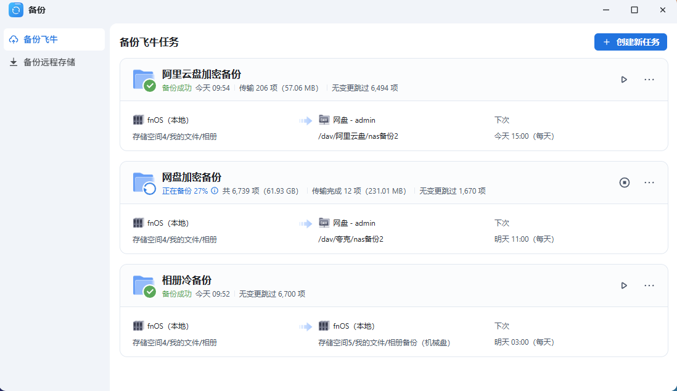Click path /dav/夸克/nas备份2
The image size is (677, 391).
coord(351,239)
